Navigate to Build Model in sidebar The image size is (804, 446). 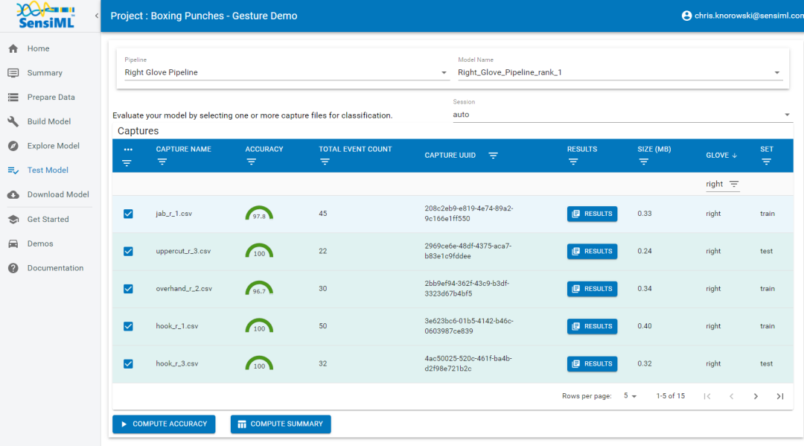tap(49, 121)
